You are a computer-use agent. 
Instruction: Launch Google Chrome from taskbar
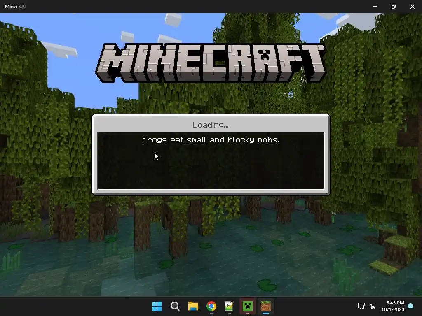pos(211,306)
